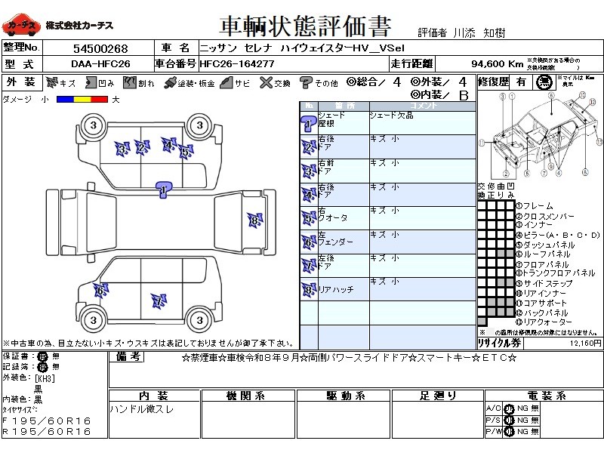This screenshot has width=604, height=453.
Task: Click the ①フレーム repair item label
Action: pyautogui.click(x=535, y=206)
